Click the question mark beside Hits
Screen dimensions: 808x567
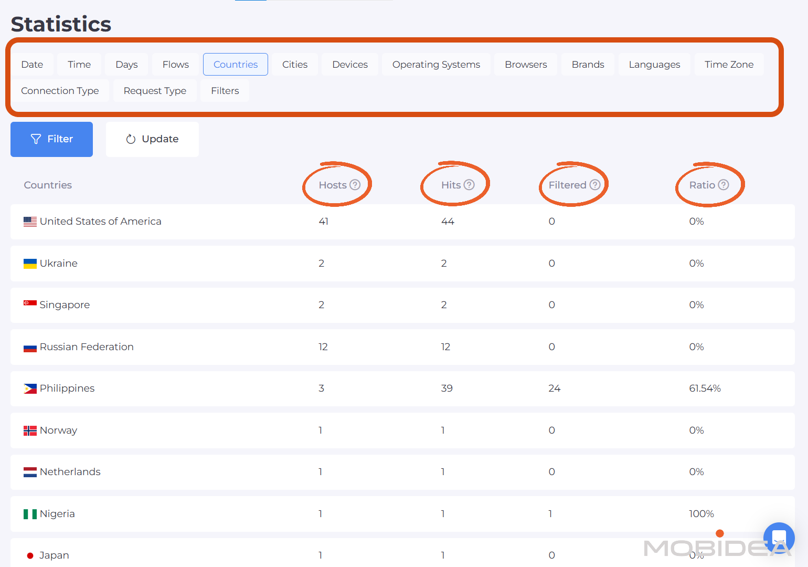[x=469, y=185]
